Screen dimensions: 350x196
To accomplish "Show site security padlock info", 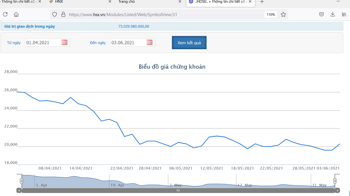I will tap(63, 15).
